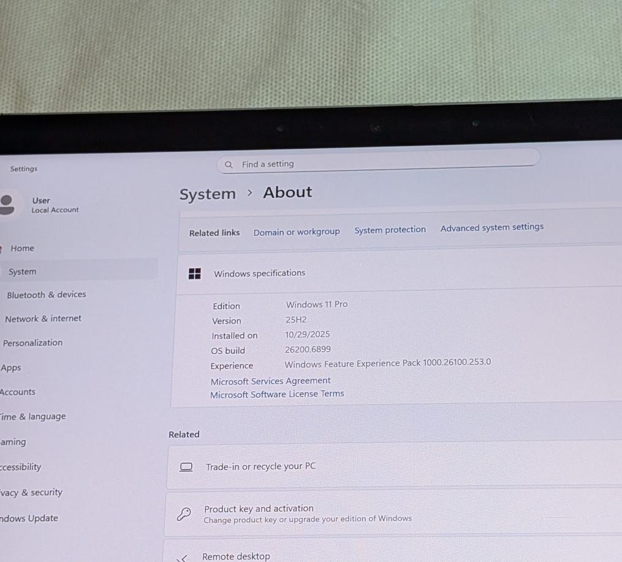This screenshot has height=562, width=622.
Task: Open Advanced system settings
Action: pyautogui.click(x=491, y=227)
